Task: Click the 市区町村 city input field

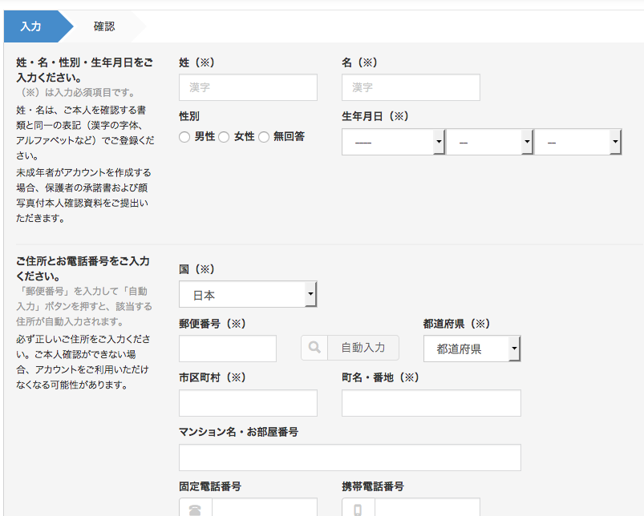Action: (248, 403)
